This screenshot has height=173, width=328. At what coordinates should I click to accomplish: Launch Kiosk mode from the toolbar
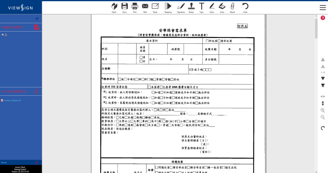155,8
